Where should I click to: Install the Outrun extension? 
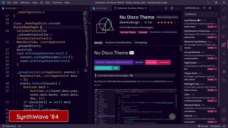[x=211, y=122]
